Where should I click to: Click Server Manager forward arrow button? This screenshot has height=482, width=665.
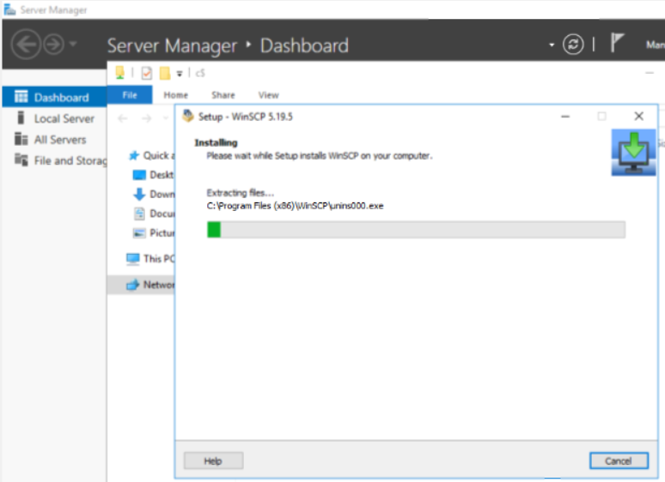[54, 45]
